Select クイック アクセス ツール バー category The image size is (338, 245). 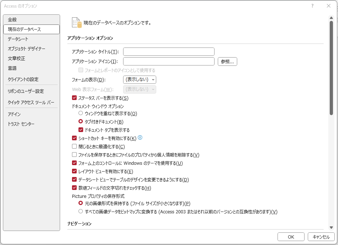pyautogui.click(x=31, y=103)
